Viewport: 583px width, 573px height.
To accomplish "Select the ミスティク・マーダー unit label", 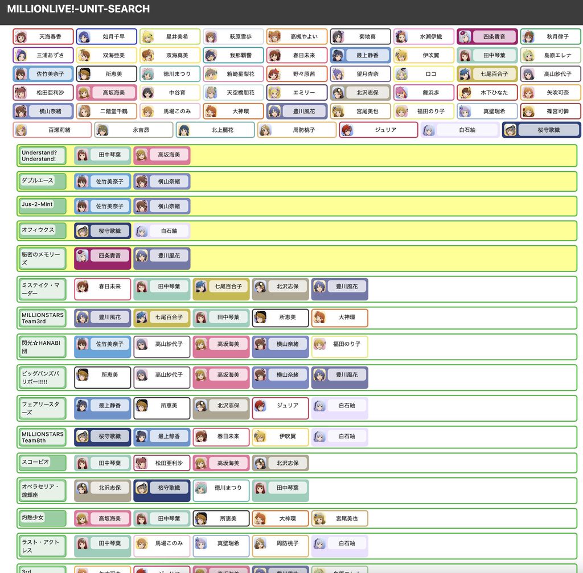I will (42, 289).
